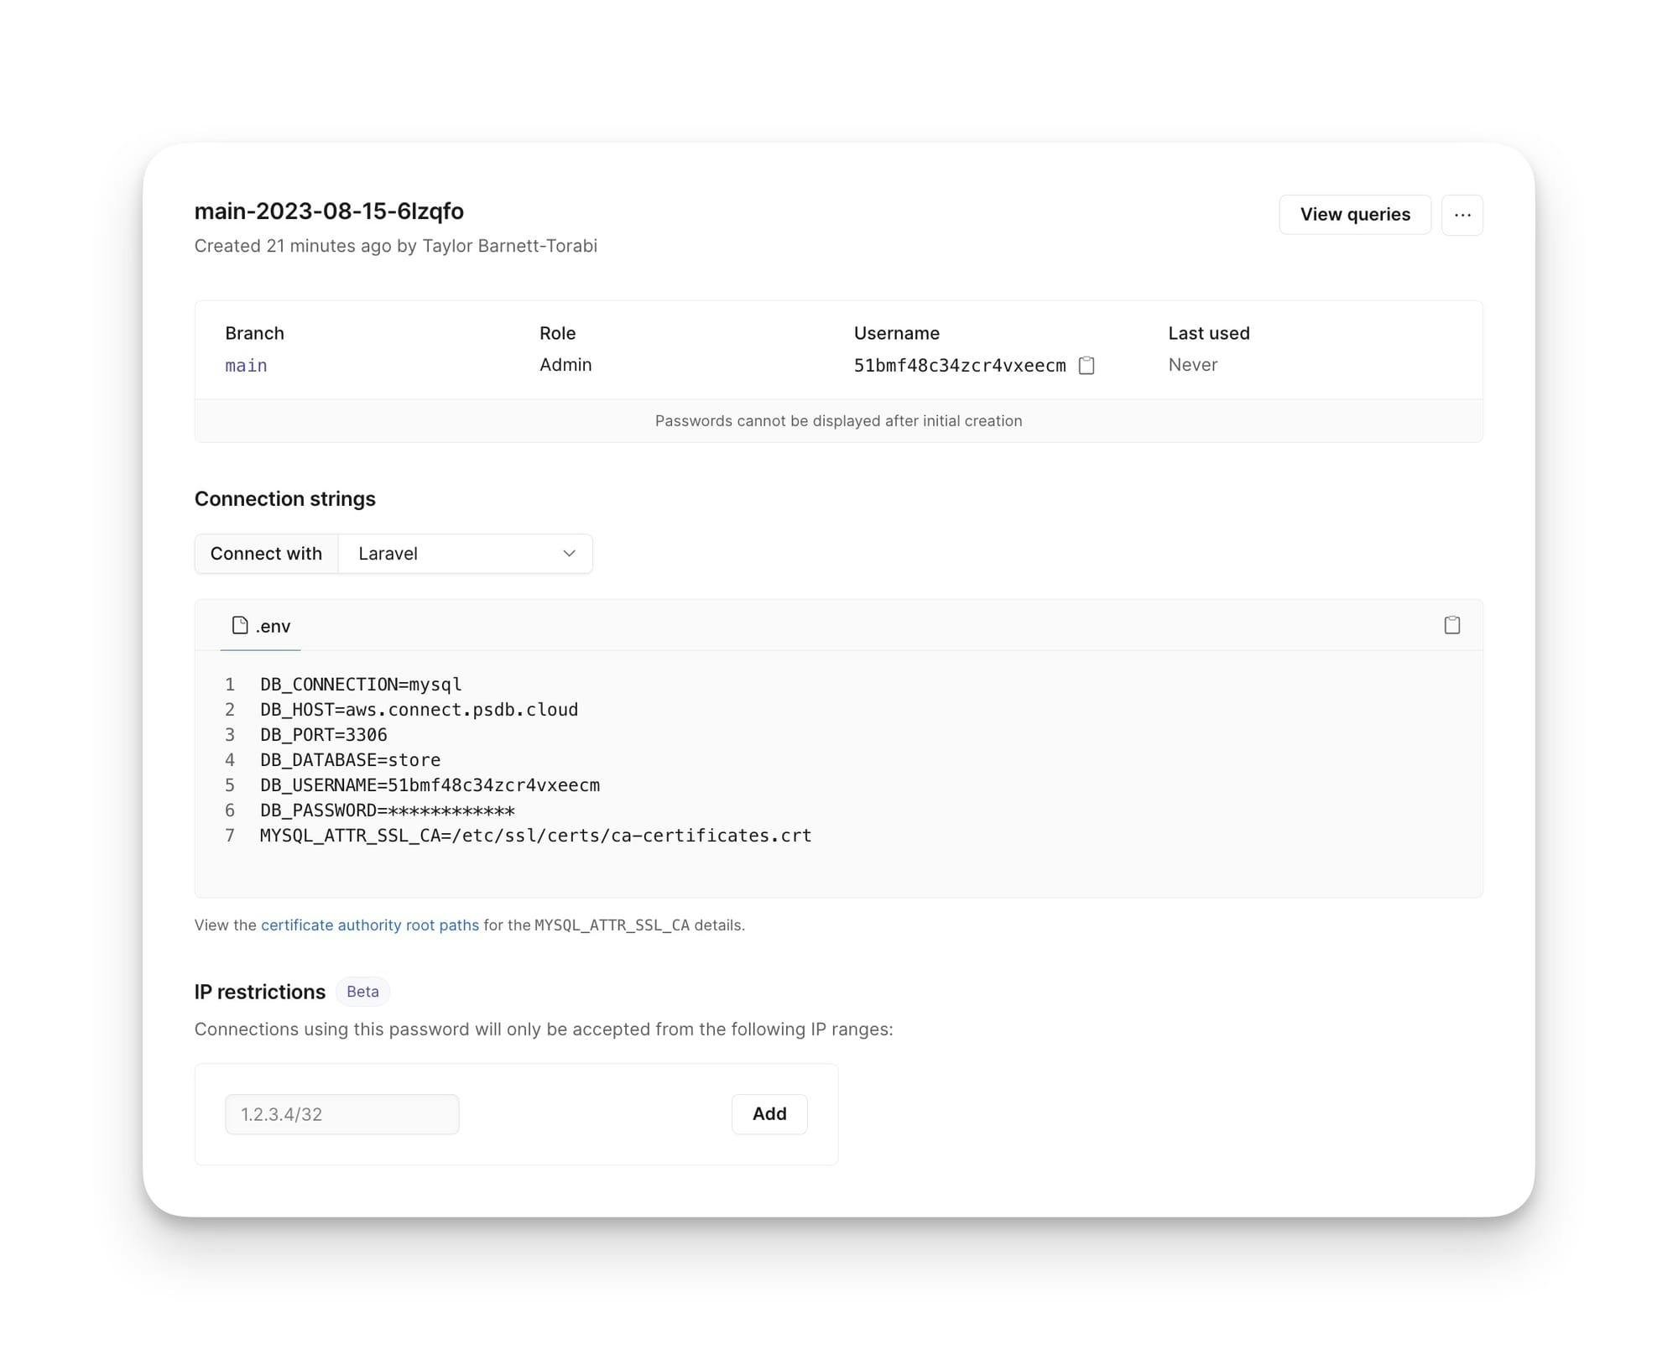Click the 'Add' button for IP restriction
1678x1360 pixels.
coord(769,1113)
